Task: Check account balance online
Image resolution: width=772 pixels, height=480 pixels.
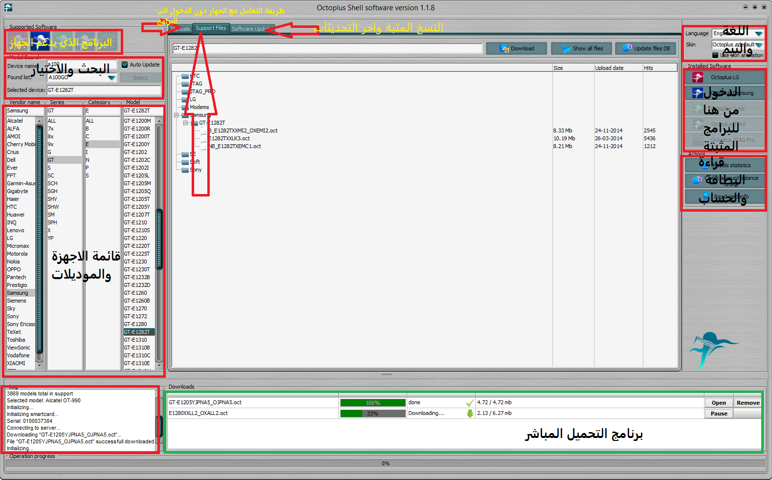Action: click(x=725, y=181)
